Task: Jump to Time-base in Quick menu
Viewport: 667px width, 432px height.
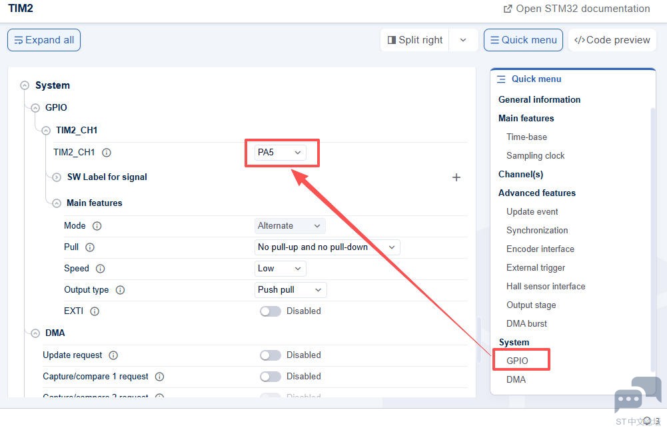Action: coord(526,137)
